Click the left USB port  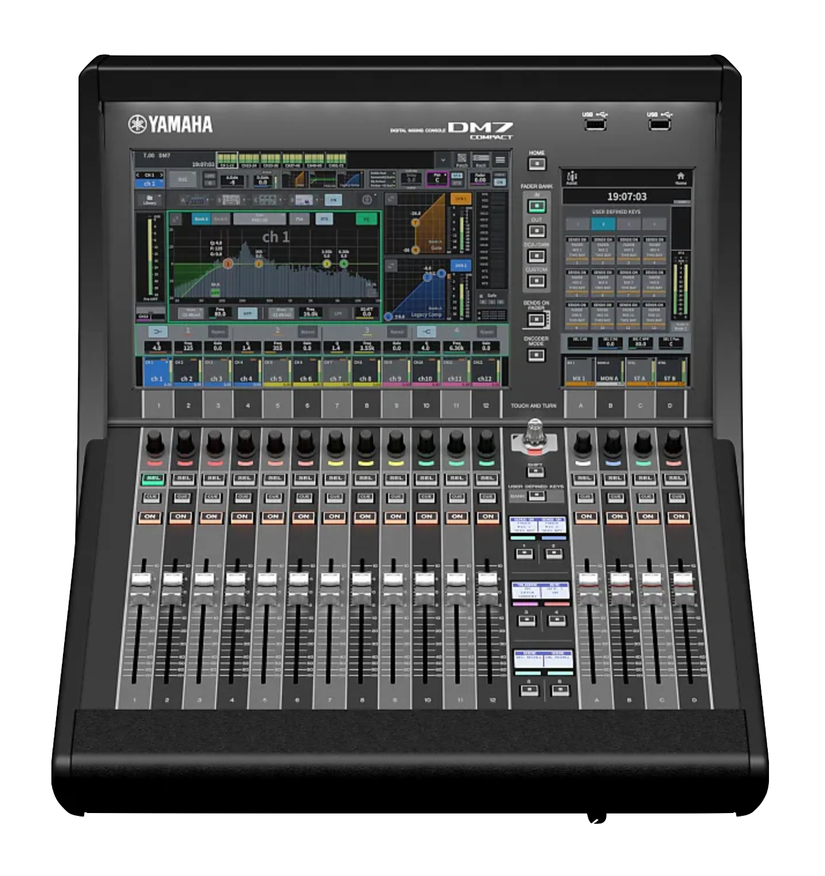596,124
